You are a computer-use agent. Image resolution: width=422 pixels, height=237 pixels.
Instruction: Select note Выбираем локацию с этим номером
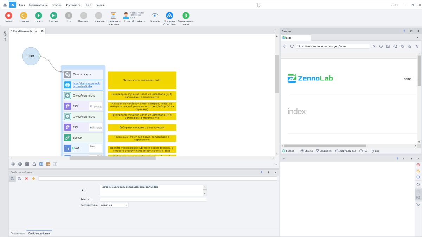pyautogui.click(x=142, y=127)
